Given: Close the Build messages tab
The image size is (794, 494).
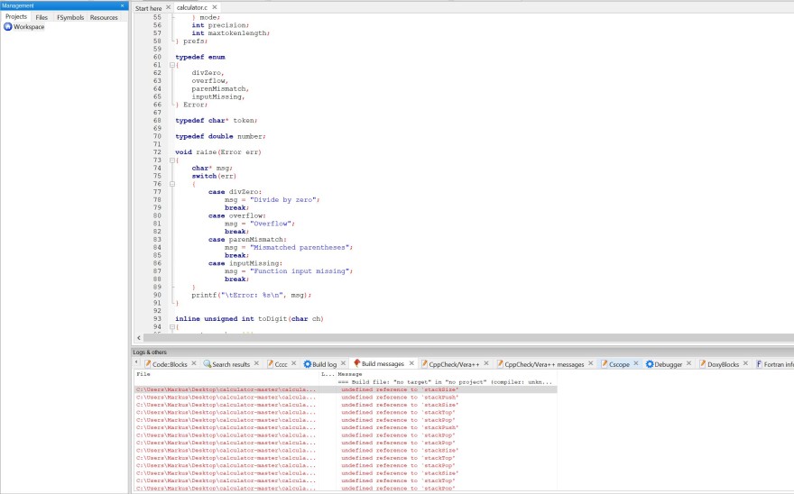Looking at the screenshot, I should pos(412,364).
